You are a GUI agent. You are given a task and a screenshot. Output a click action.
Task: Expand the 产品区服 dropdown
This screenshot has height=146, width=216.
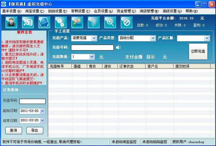coord(207,38)
